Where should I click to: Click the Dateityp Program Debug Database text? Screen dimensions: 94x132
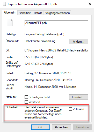45,34
